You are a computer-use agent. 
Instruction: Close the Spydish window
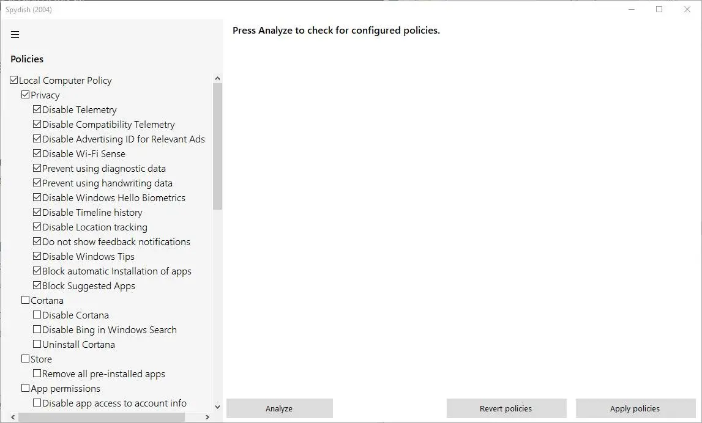[x=687, y=9]
